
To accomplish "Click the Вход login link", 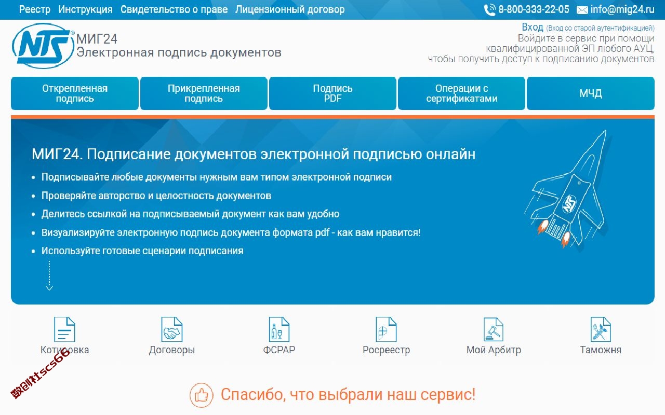I will tap(533, 27).
